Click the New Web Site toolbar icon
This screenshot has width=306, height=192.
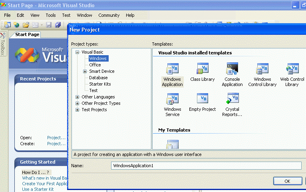tap(17, 25)
